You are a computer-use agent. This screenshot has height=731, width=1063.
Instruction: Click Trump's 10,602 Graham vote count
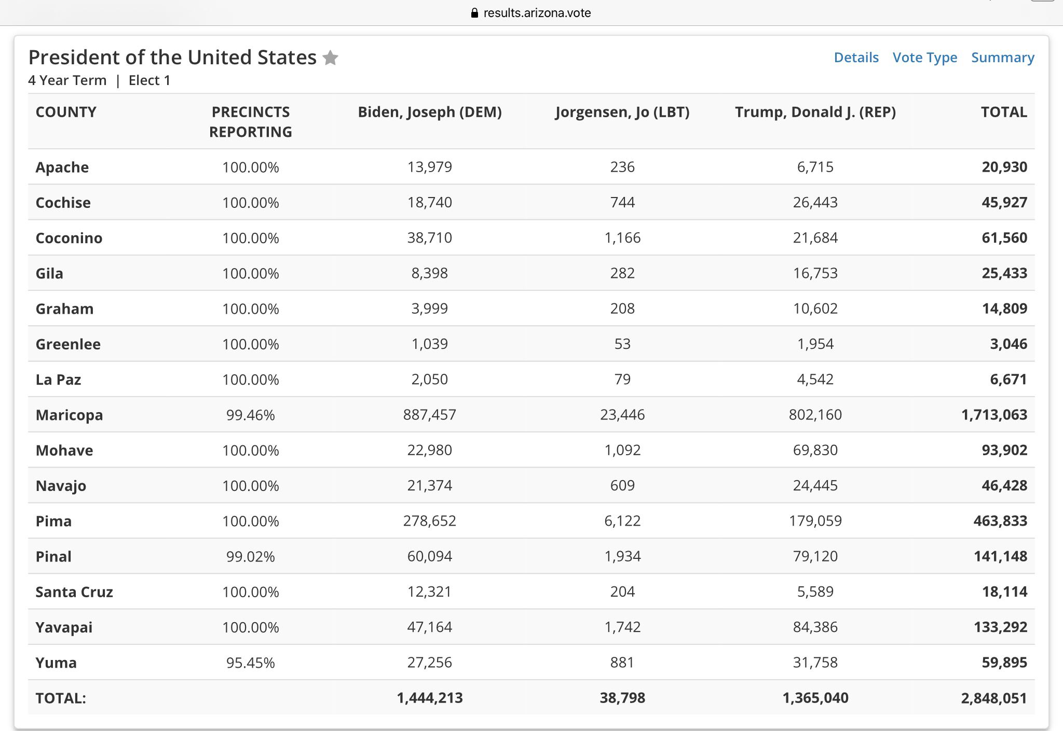pyautogui.click(x=815, y=308)
